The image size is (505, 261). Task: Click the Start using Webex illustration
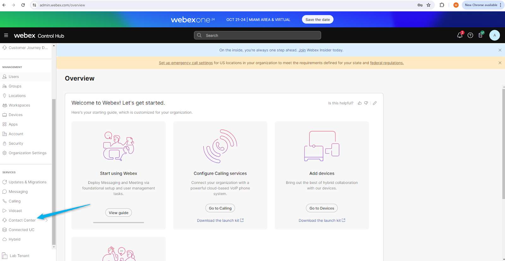pos(119,146)
